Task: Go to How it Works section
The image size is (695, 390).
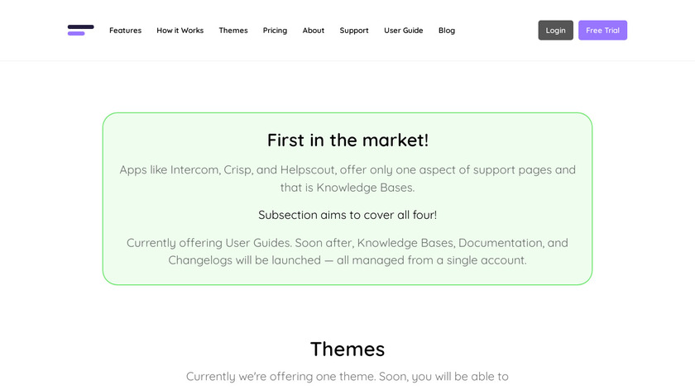Action: pyautogui.click(x=180, y=31)
